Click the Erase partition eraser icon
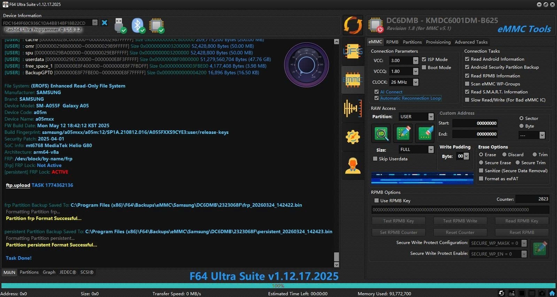The width and height of the screenshot is (557, 297). coord(425,134)
